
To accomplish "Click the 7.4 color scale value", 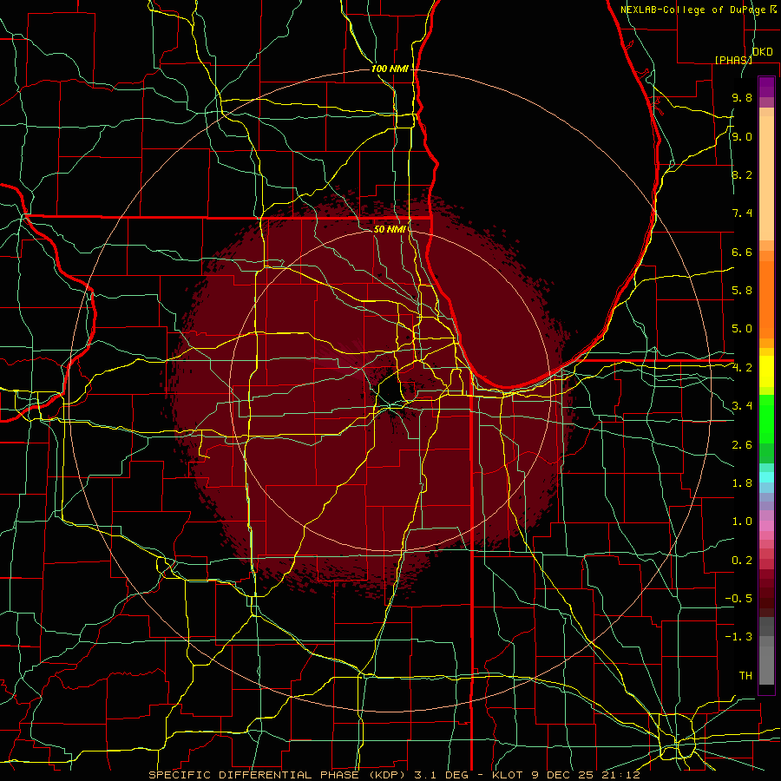I will tap(742, 213).
